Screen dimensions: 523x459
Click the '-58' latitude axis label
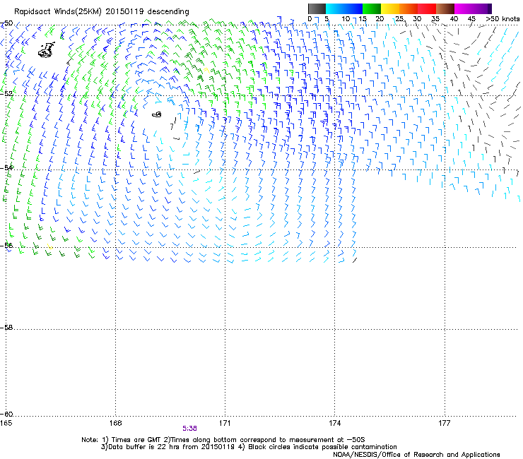[x=7, y=328]
